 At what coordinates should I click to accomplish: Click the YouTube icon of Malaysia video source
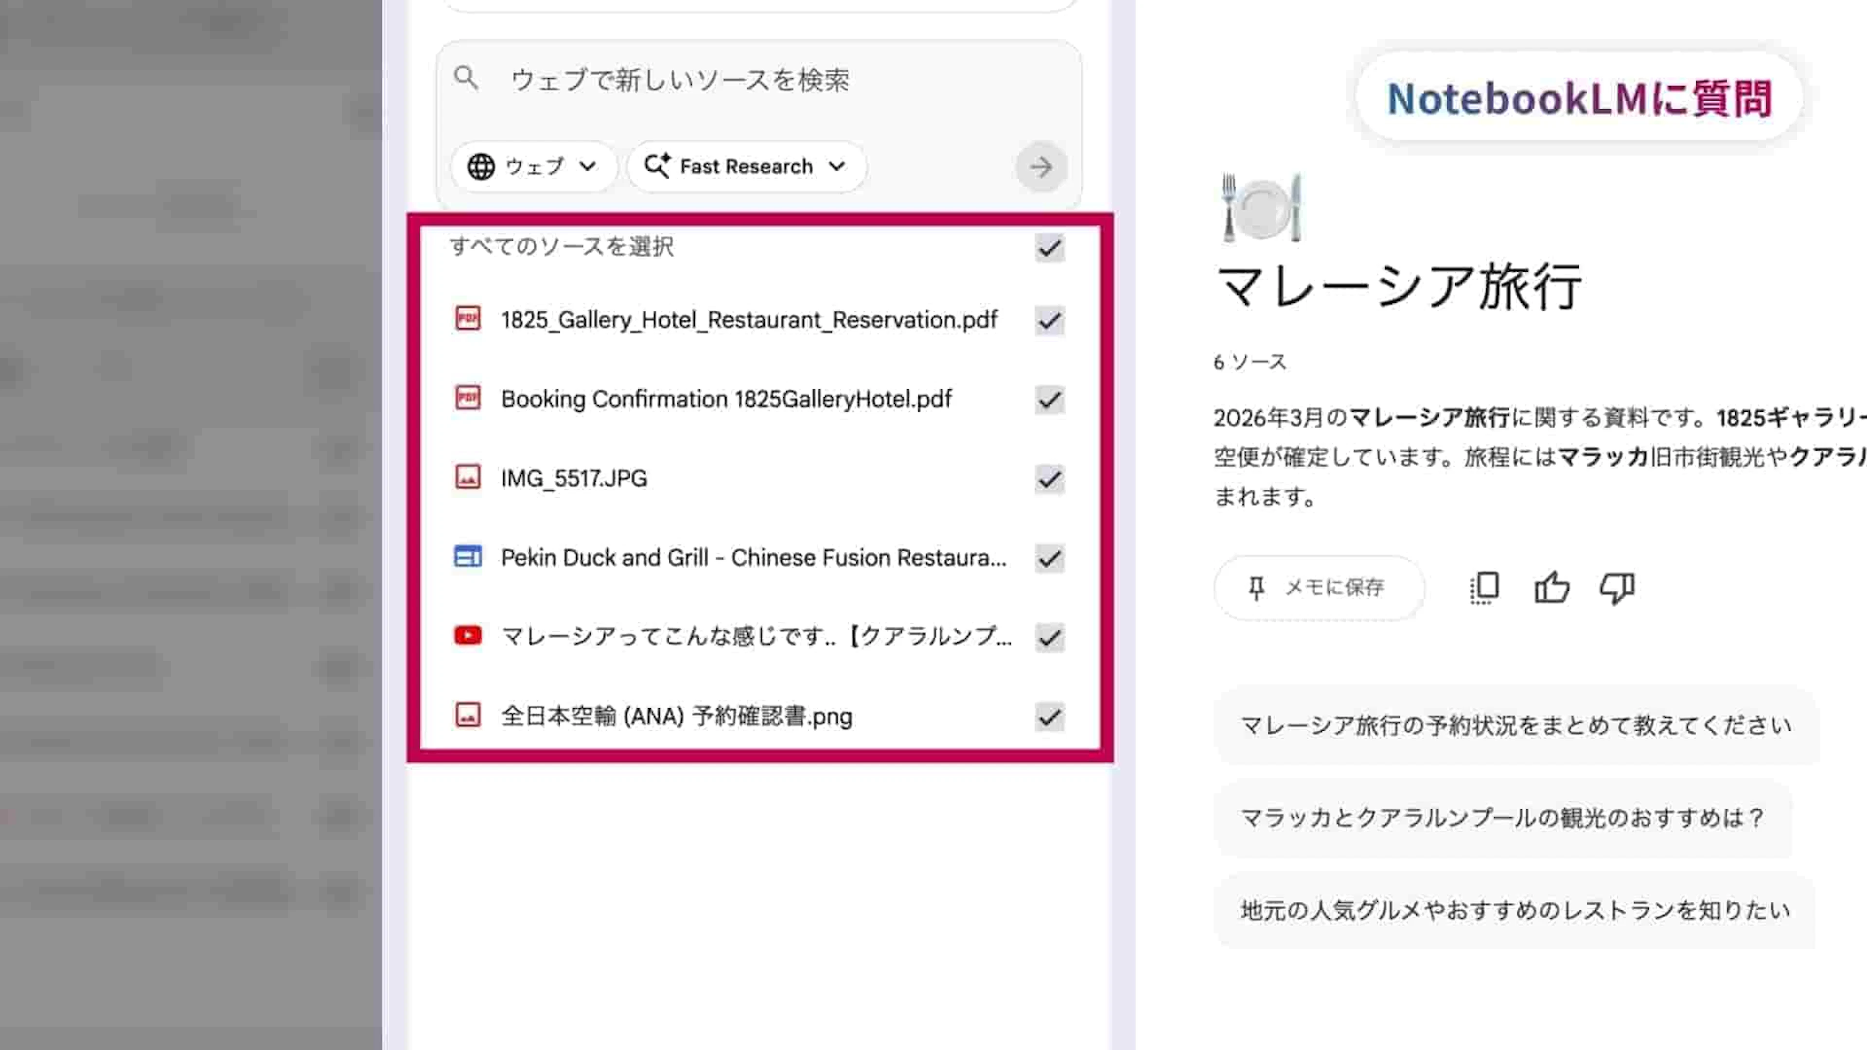point(467,635)
